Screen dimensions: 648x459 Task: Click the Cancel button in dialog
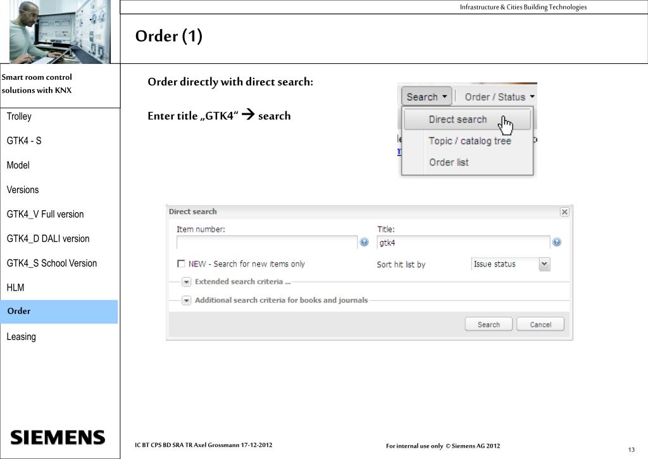point(540,325)
